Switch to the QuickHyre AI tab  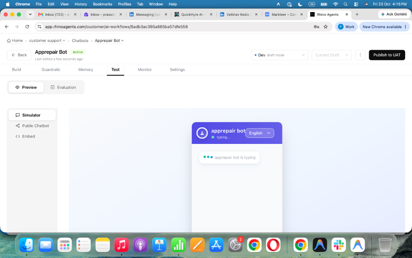194,15
